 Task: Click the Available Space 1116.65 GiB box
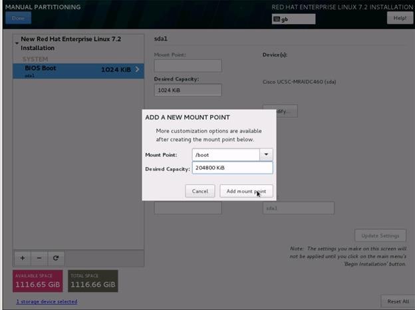click(x=38, y=281)
